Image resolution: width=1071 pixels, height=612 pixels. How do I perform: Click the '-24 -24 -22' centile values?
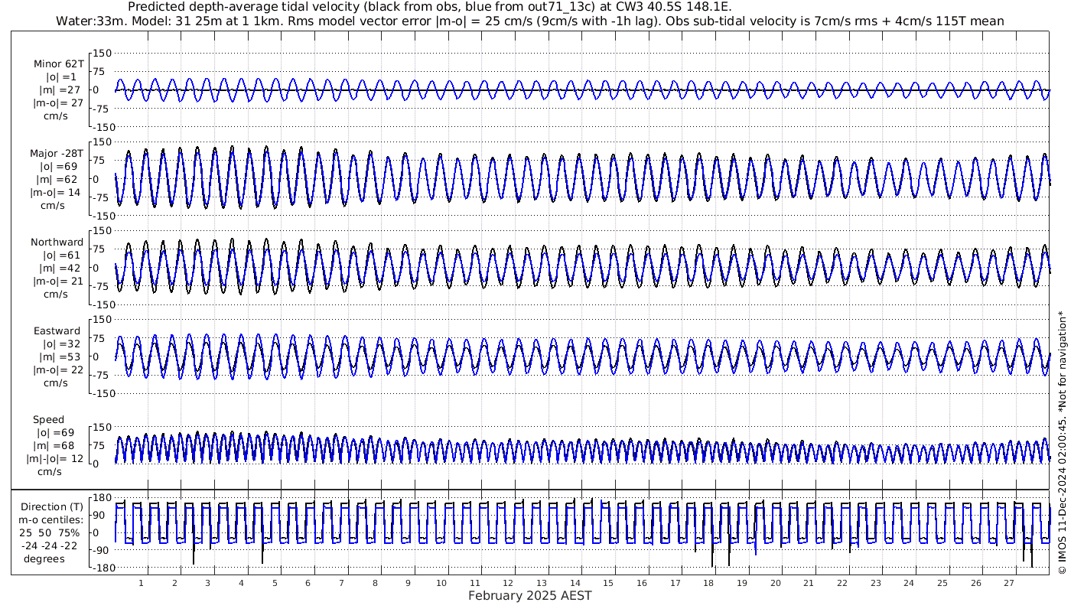tap(49, 545)
